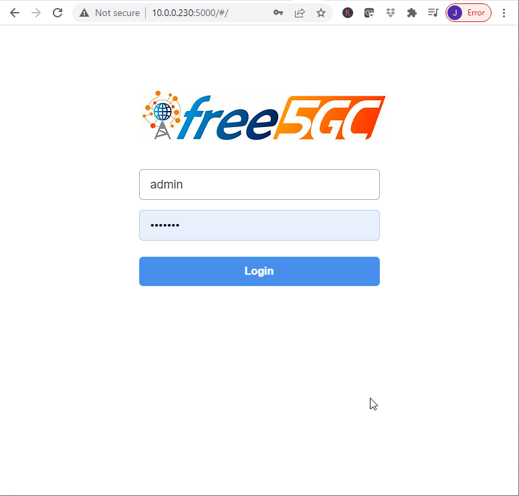Open the Dropbox extension icon

pyautogui.click(x=391, y=13)
